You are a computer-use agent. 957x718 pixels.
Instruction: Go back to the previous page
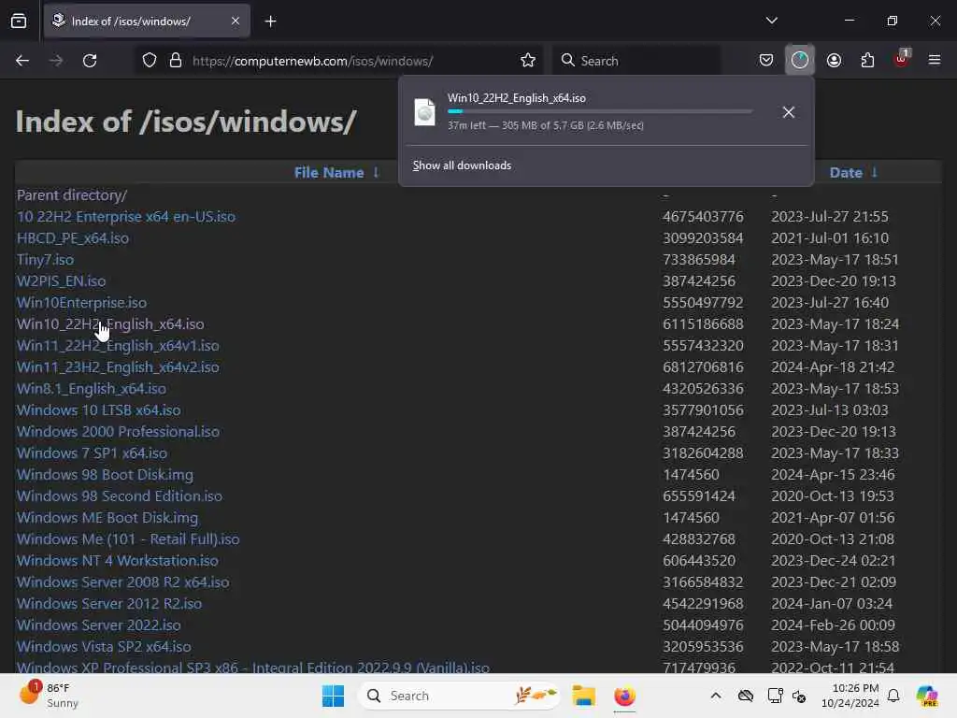pyautogui.click(x=22, y=61)
